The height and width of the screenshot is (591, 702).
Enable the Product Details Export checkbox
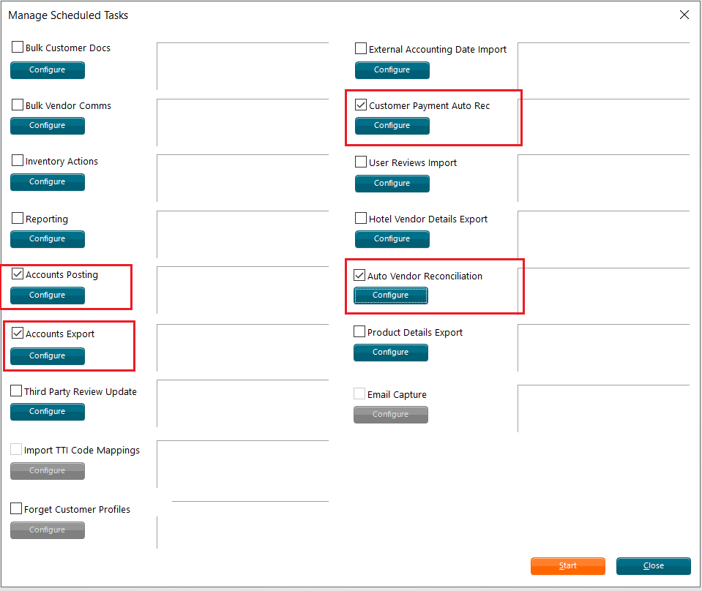pos(359,331)
